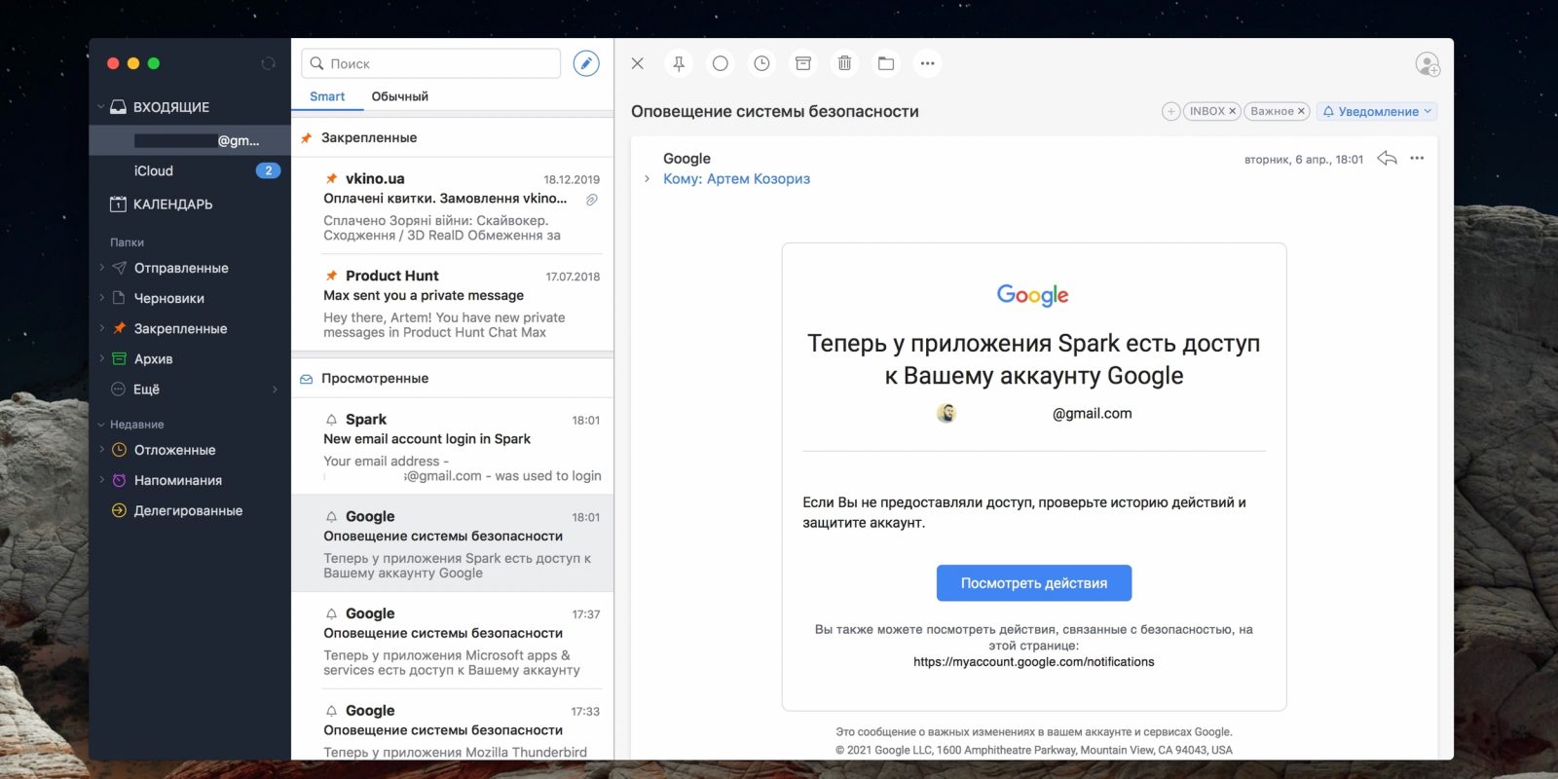1558x779 pixels.
Task: Expand recipient details chevron beside Кому
Action: [647, 179]
